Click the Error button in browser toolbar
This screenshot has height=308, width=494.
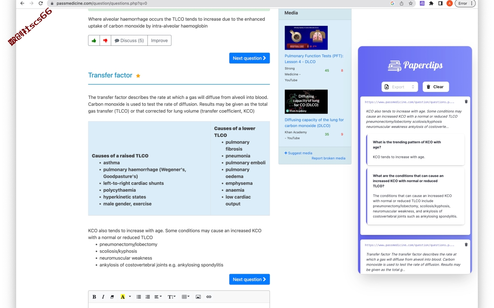tap(465, 3)
